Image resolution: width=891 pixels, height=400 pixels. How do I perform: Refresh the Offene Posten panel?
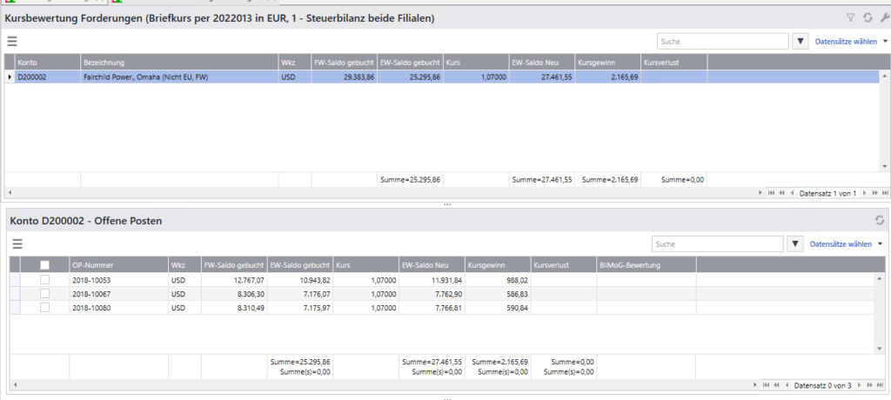(x=878, y=221)
